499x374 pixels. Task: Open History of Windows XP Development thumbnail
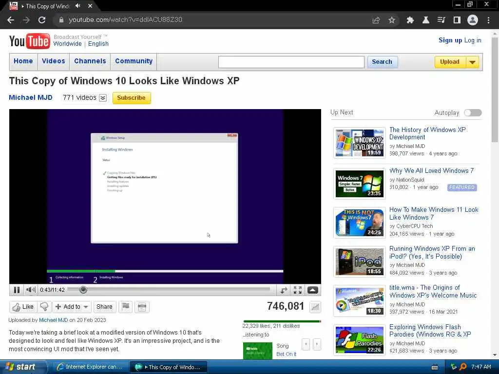(x=360, y=143)
